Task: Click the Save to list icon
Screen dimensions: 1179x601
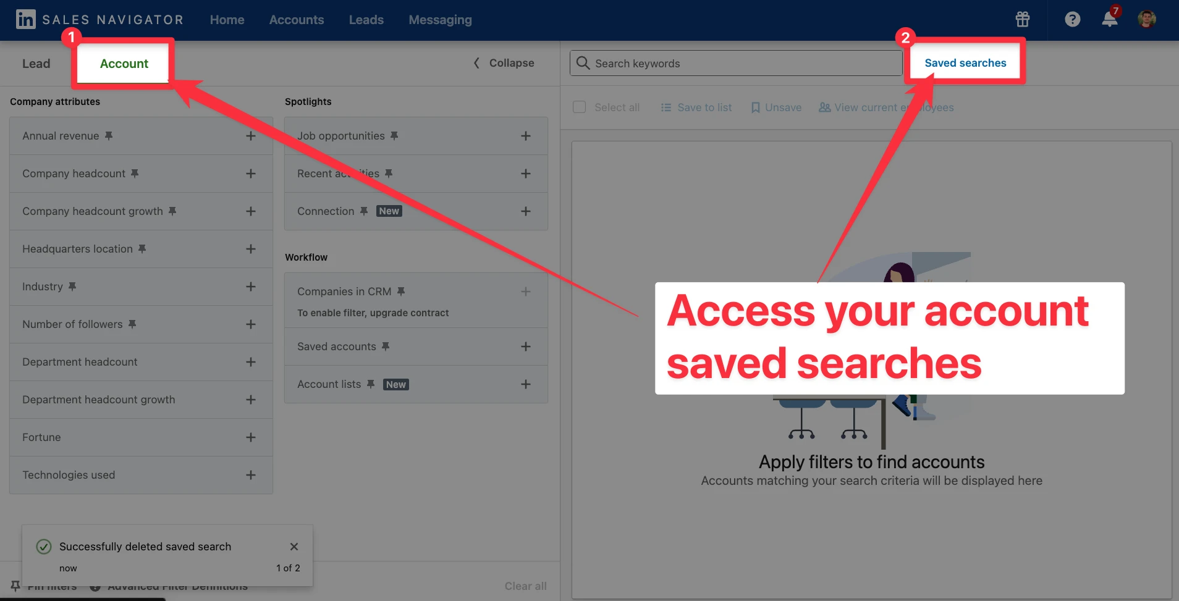Action: pyautogui.click(x=666, y=107)
